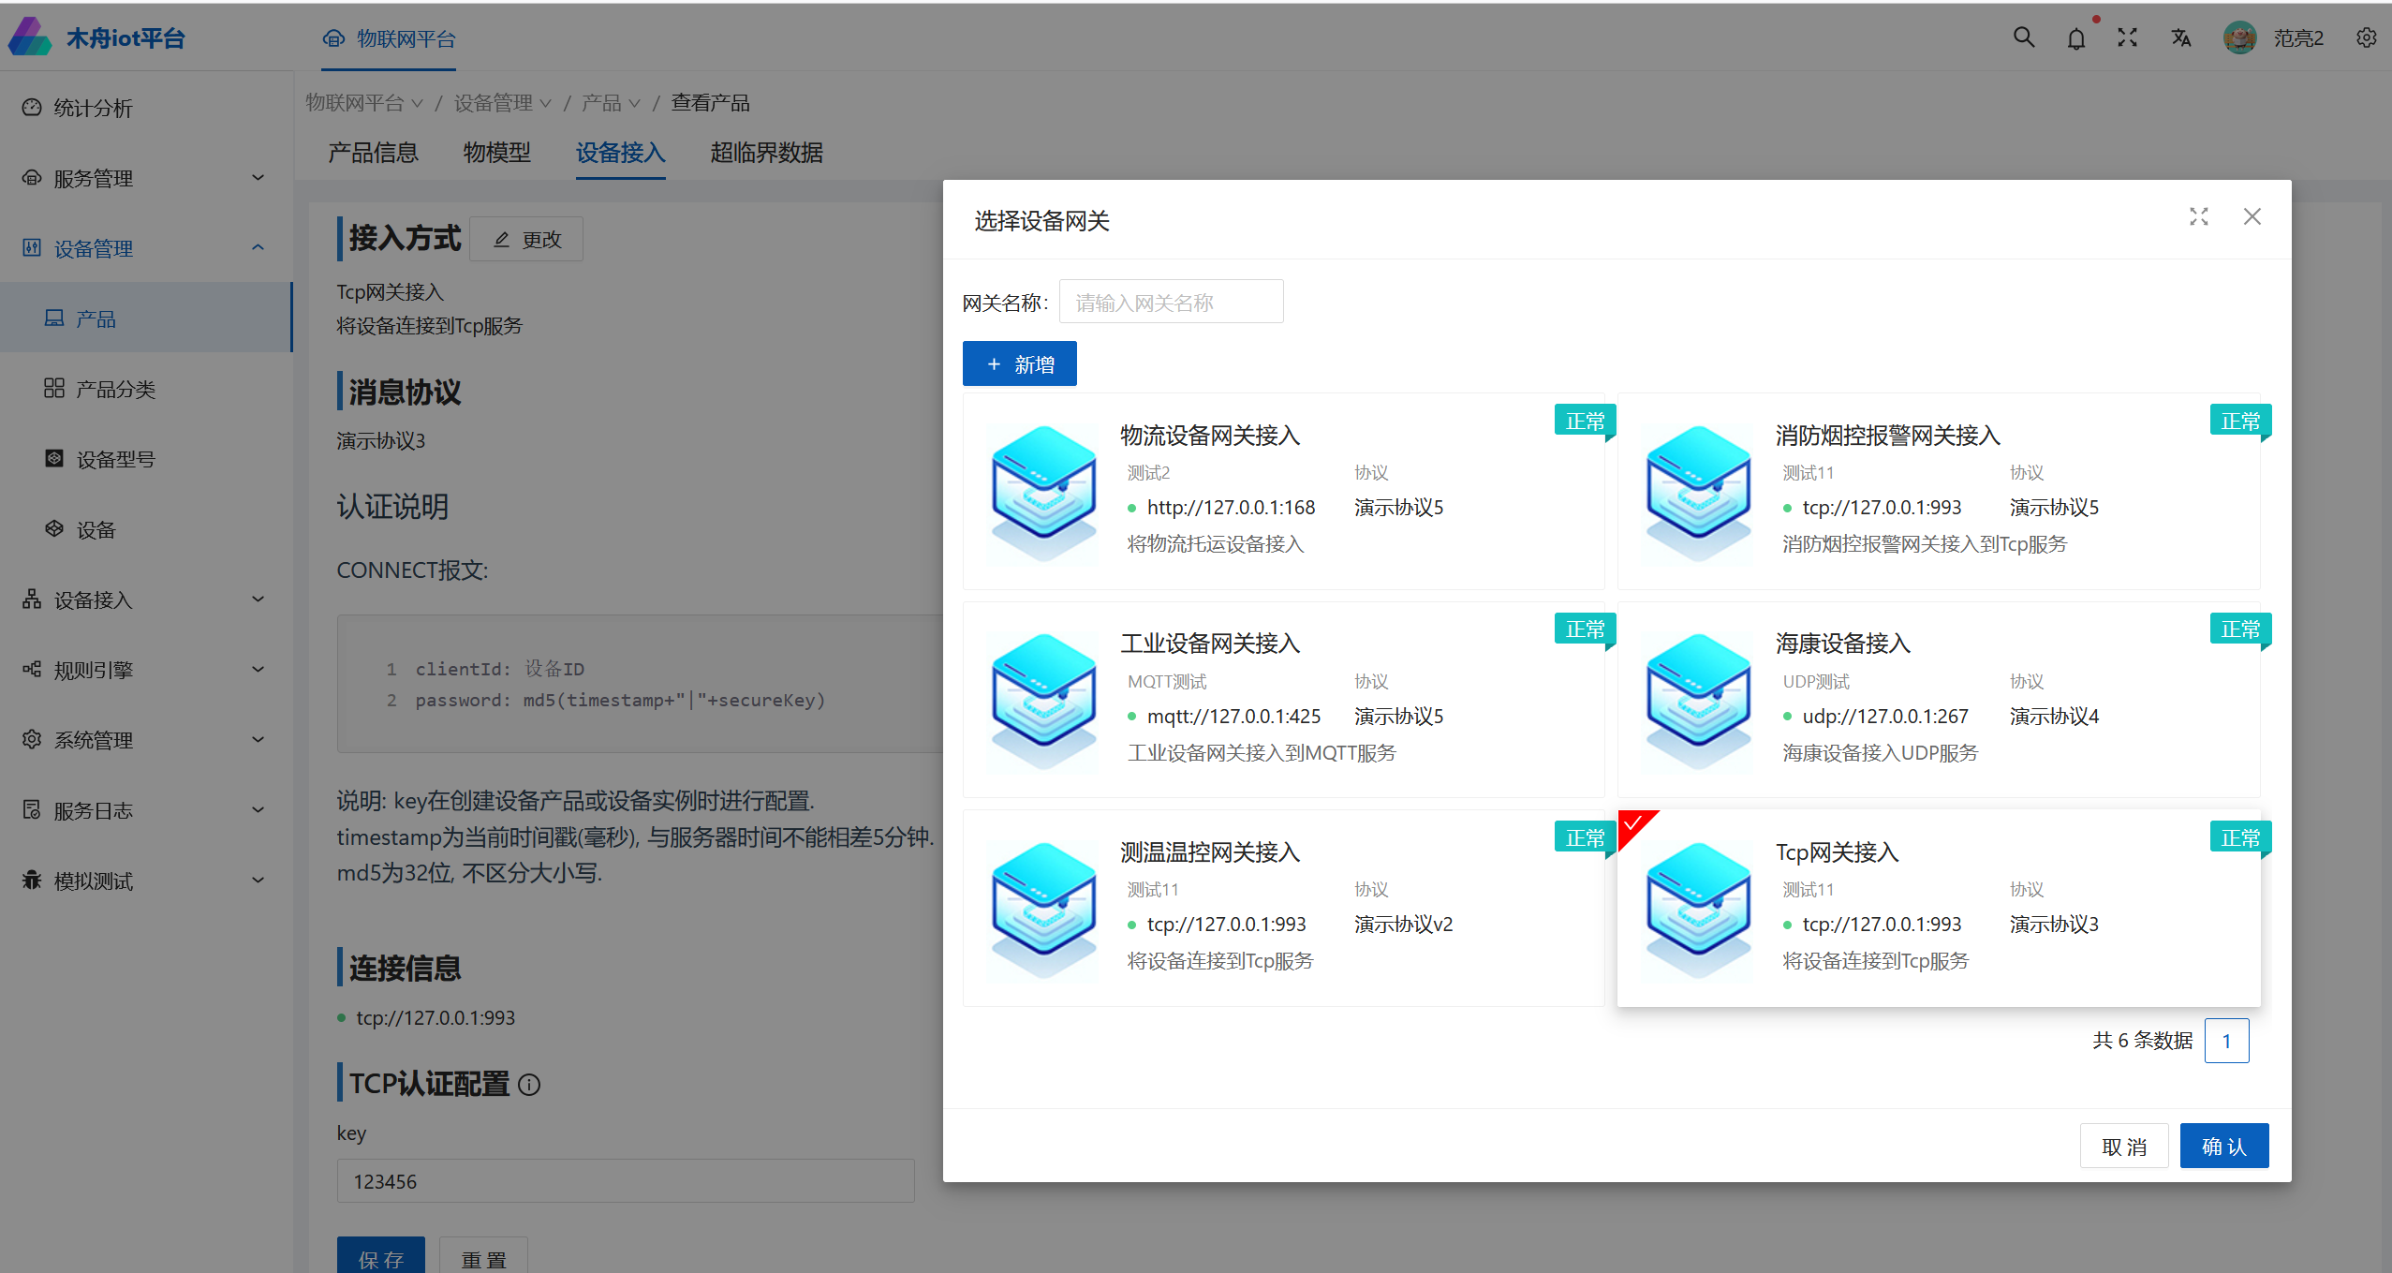Toggle fullscreen from the top bar

[x=2127, y=37]
